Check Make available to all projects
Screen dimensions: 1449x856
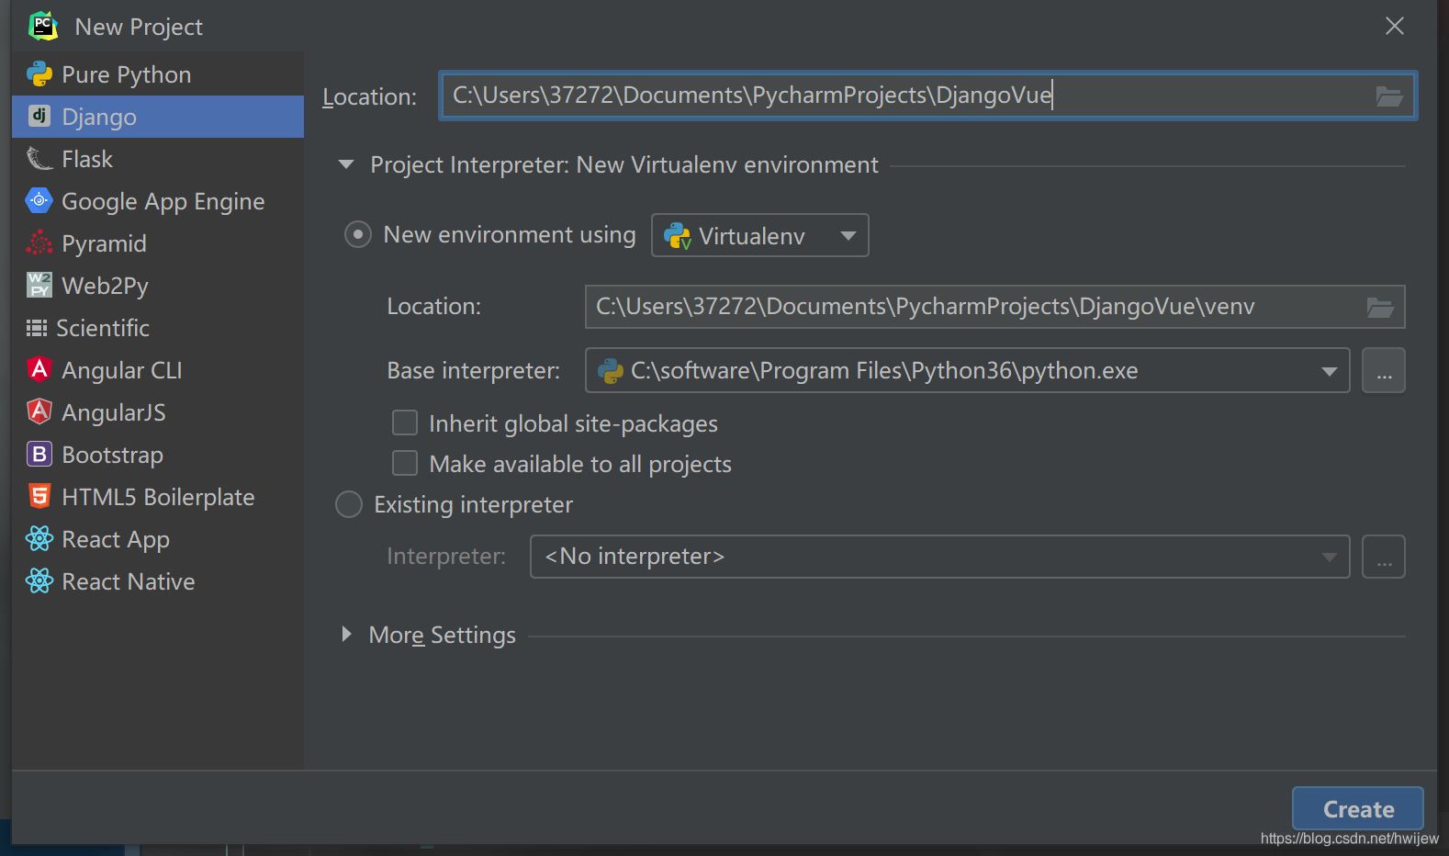point(405,463)
